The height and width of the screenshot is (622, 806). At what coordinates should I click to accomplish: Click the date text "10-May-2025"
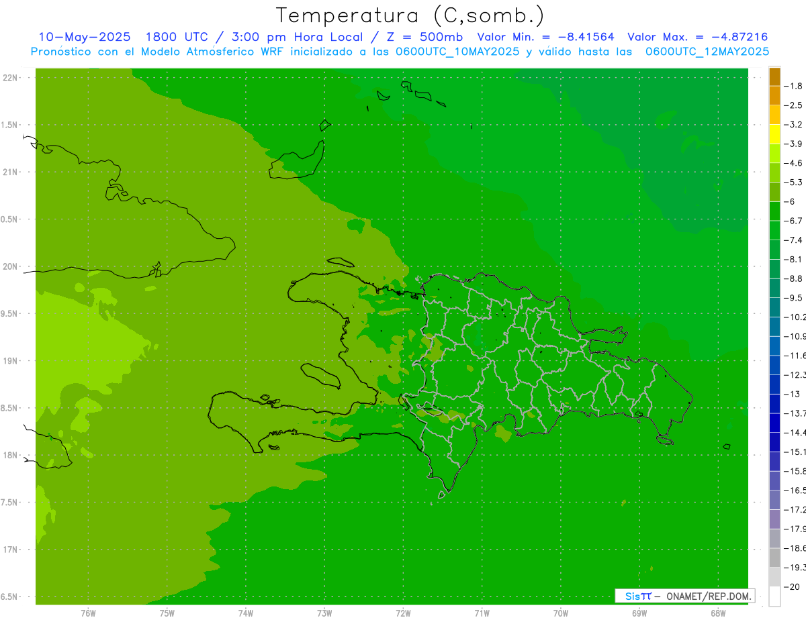click(85, 37)
